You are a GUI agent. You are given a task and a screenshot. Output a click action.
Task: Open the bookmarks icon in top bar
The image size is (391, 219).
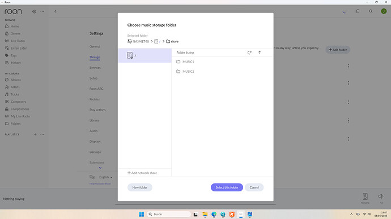click(x=358, y=11)
